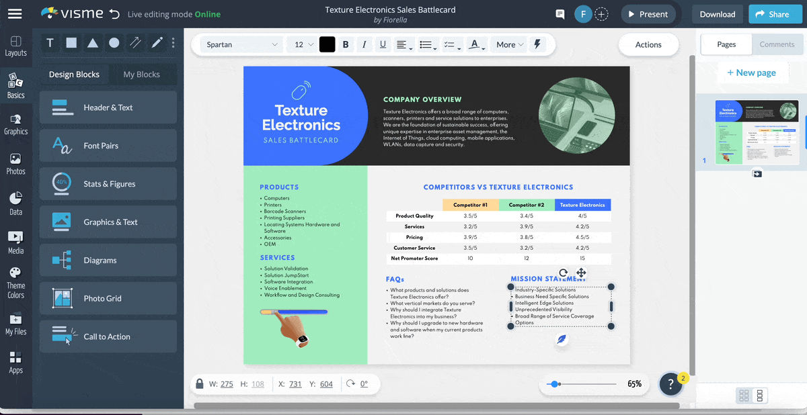The image size is (807, 415).
Task: Click the Download button
Action: pos(717,14)
